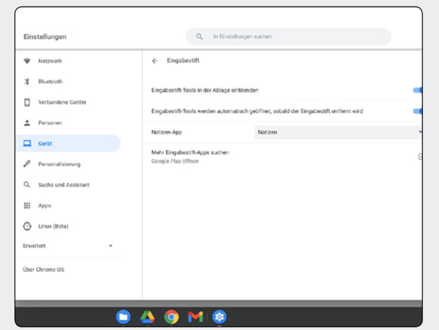Click the Netzwerk wifi icon
This screenshot has height=330, width=439.
pyautogui.click(x=27, y=61)
